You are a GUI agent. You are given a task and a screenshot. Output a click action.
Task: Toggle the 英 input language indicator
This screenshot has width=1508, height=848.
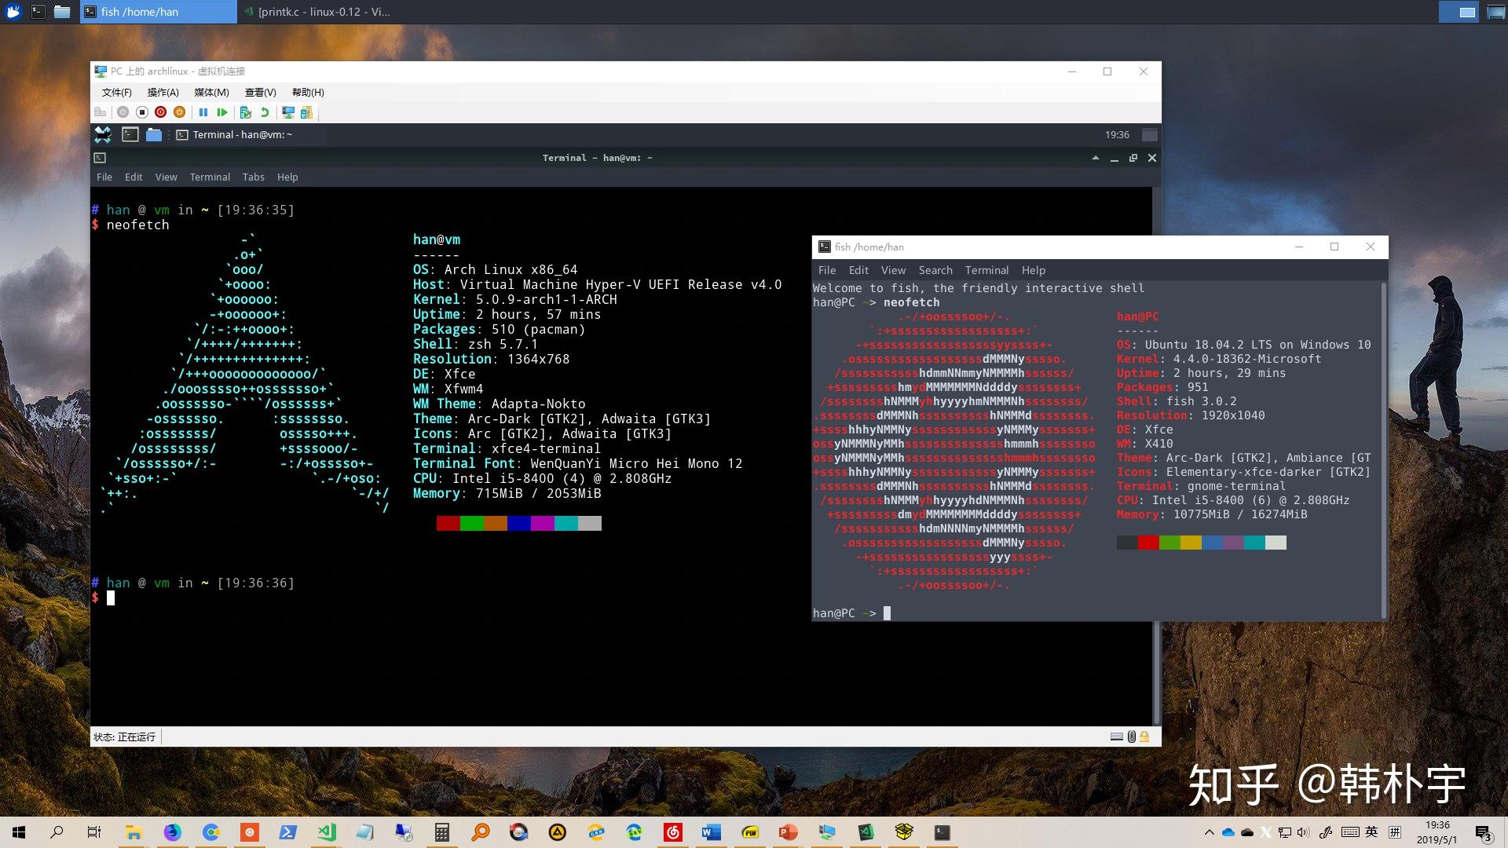tap(1371, 832)
